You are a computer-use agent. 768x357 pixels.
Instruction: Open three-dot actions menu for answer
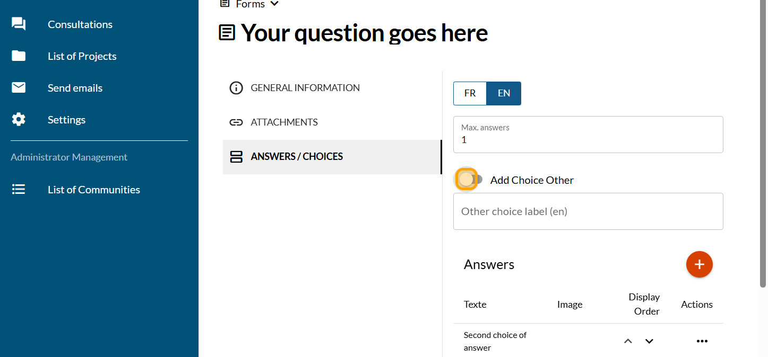[x=702, y=341]
